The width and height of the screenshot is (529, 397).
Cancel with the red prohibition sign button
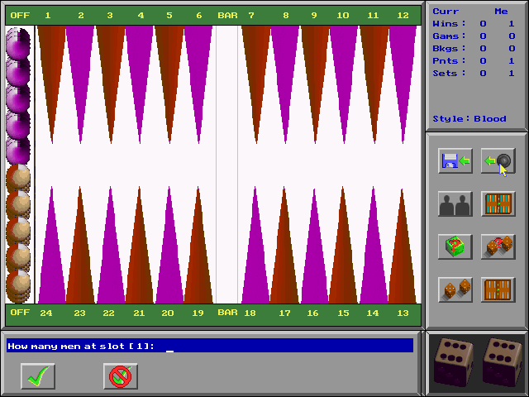pyautogui.click(x=121, y=376)
